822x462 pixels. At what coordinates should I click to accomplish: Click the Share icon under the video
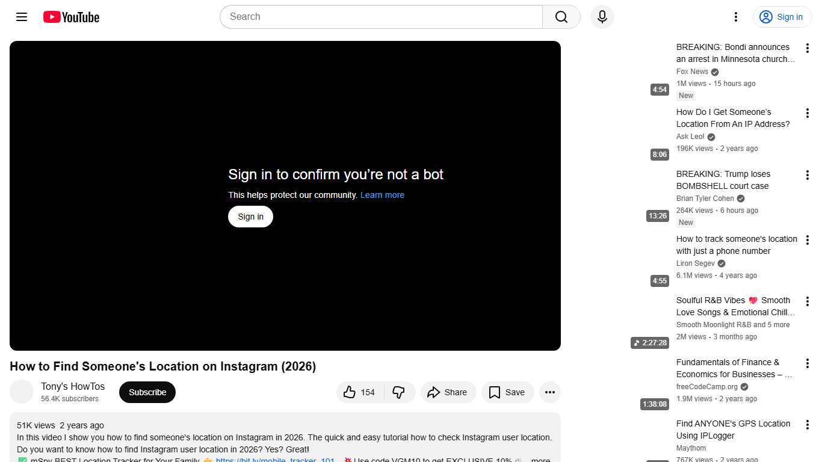pyautogui.click(x=448, y=392)
